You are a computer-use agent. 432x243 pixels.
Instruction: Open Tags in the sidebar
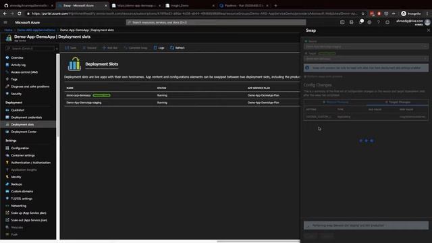coord(14,79)
